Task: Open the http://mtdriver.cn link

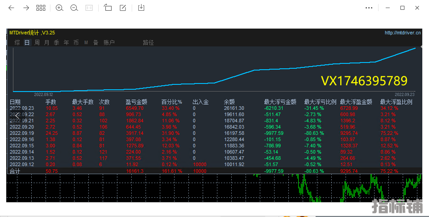Action: click(402, 33)
